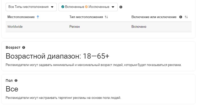Click the 'Возрастной диапазон: 18—65+' heading
The width and height of the screenshot is (199, 107).
point(57,56)
